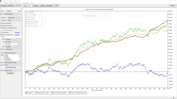Screen dimensions: 177x99
Task: Switch to the Statistics tab
Action: 43,5
